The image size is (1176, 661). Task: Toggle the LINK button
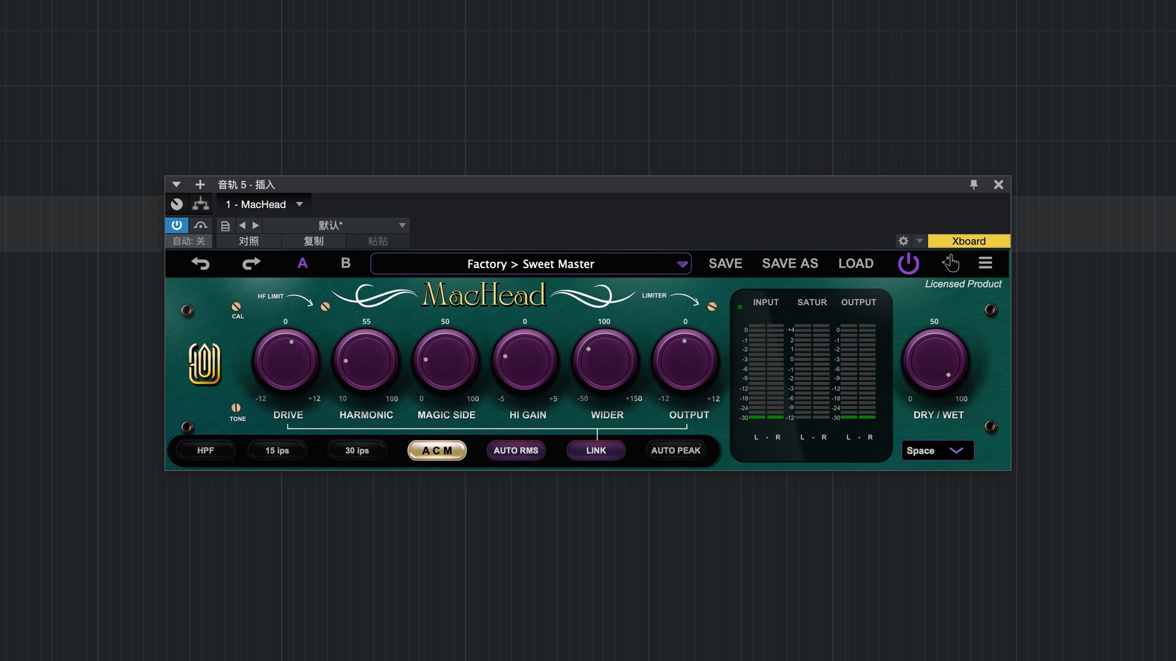point(595,450)
